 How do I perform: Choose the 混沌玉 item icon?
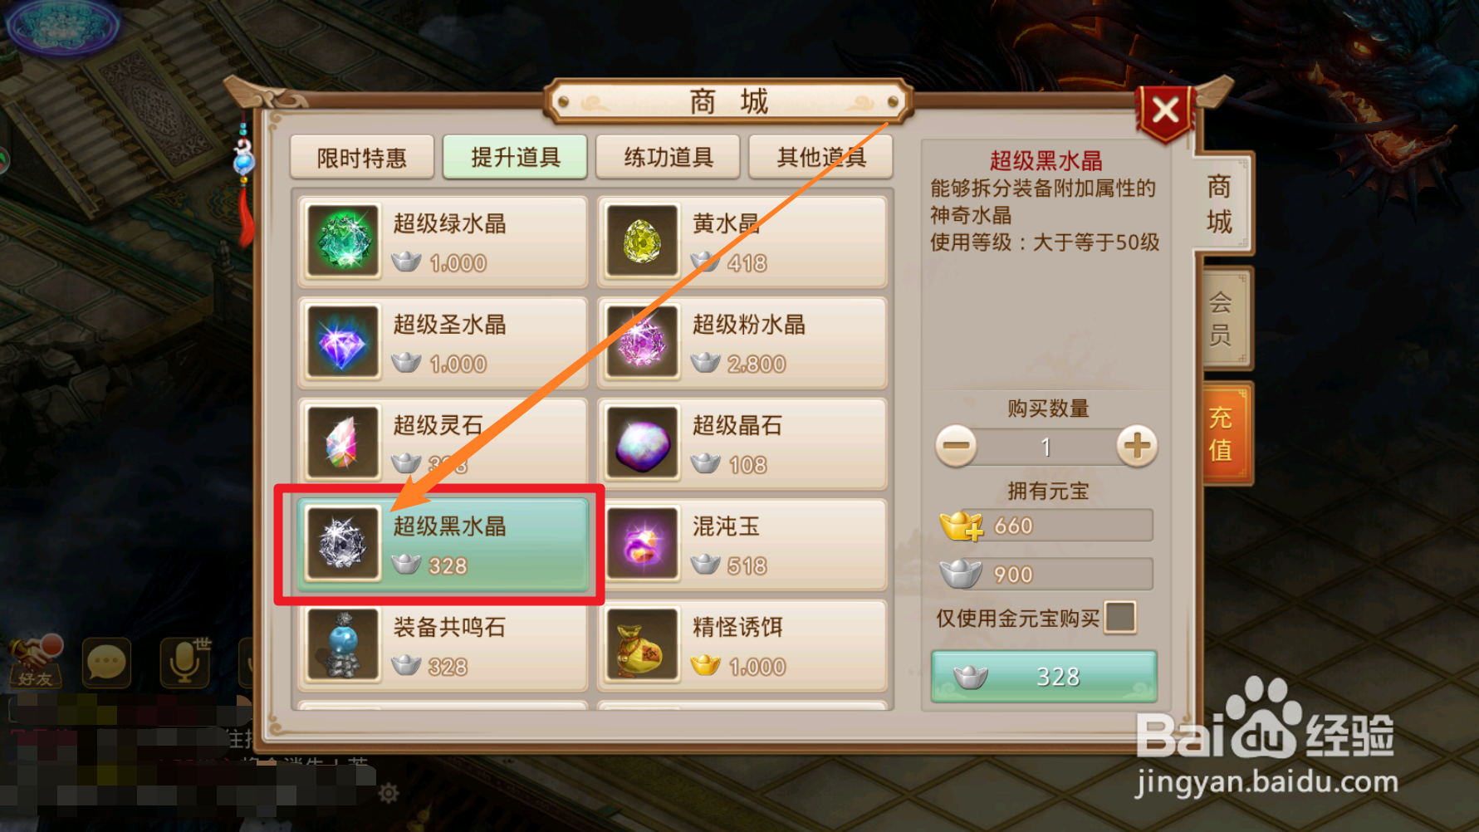(x=643, y=544)
